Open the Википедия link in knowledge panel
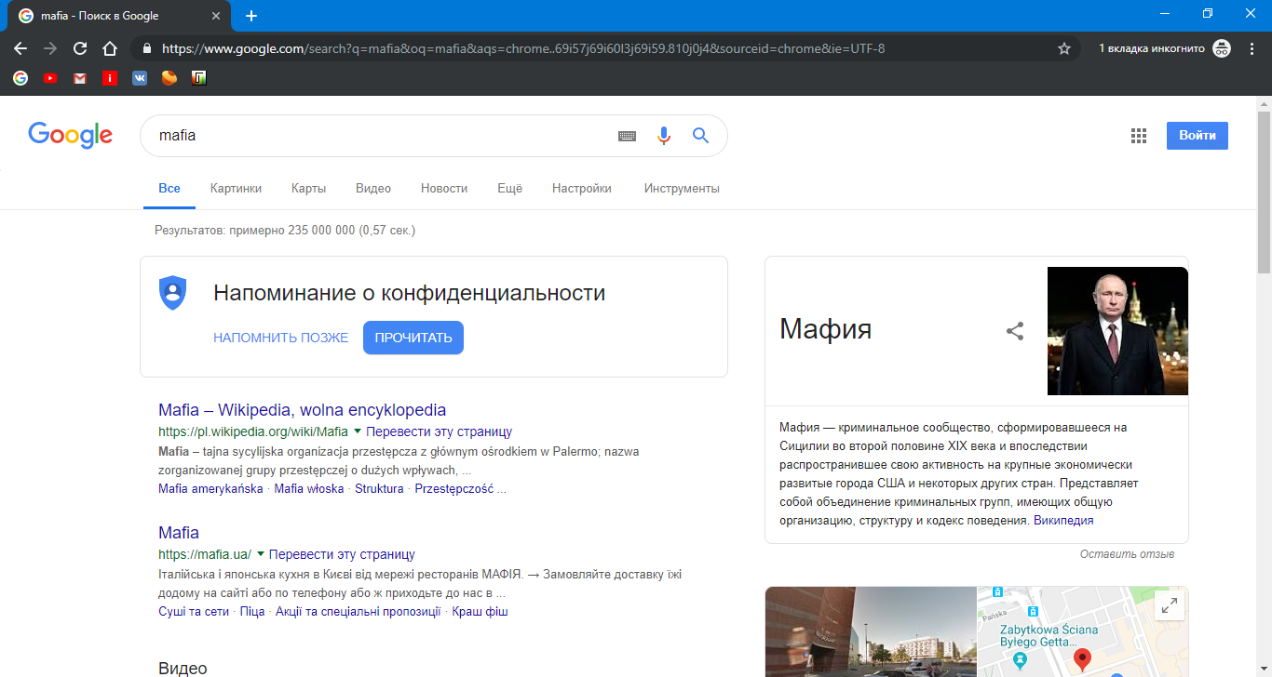The width and height of the screenshot is (1272, 677). (1063, 520)
